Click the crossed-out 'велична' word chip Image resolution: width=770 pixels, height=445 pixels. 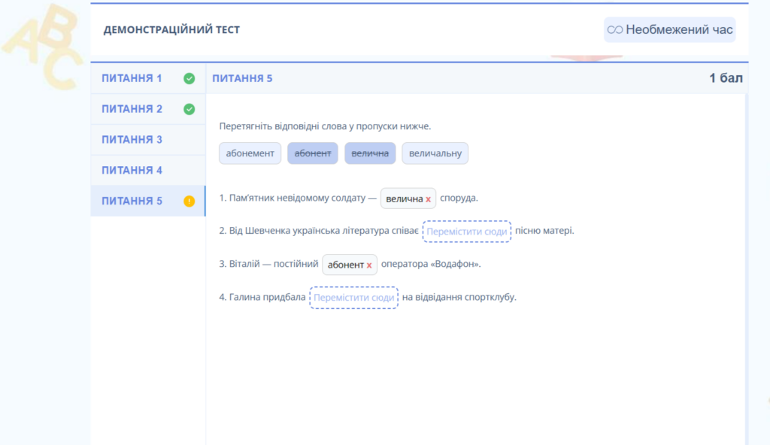[370, 153]
